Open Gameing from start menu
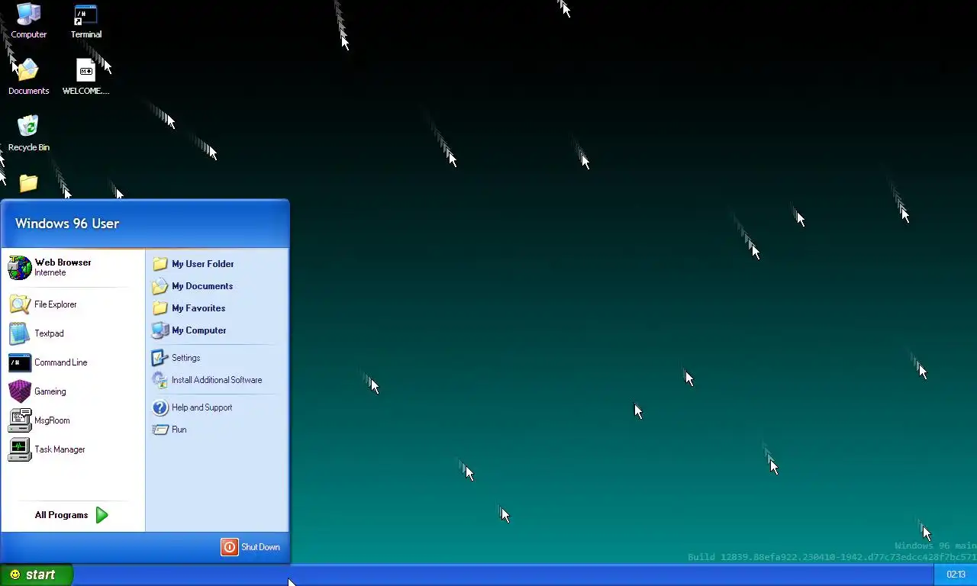 [x=73, y=391]
